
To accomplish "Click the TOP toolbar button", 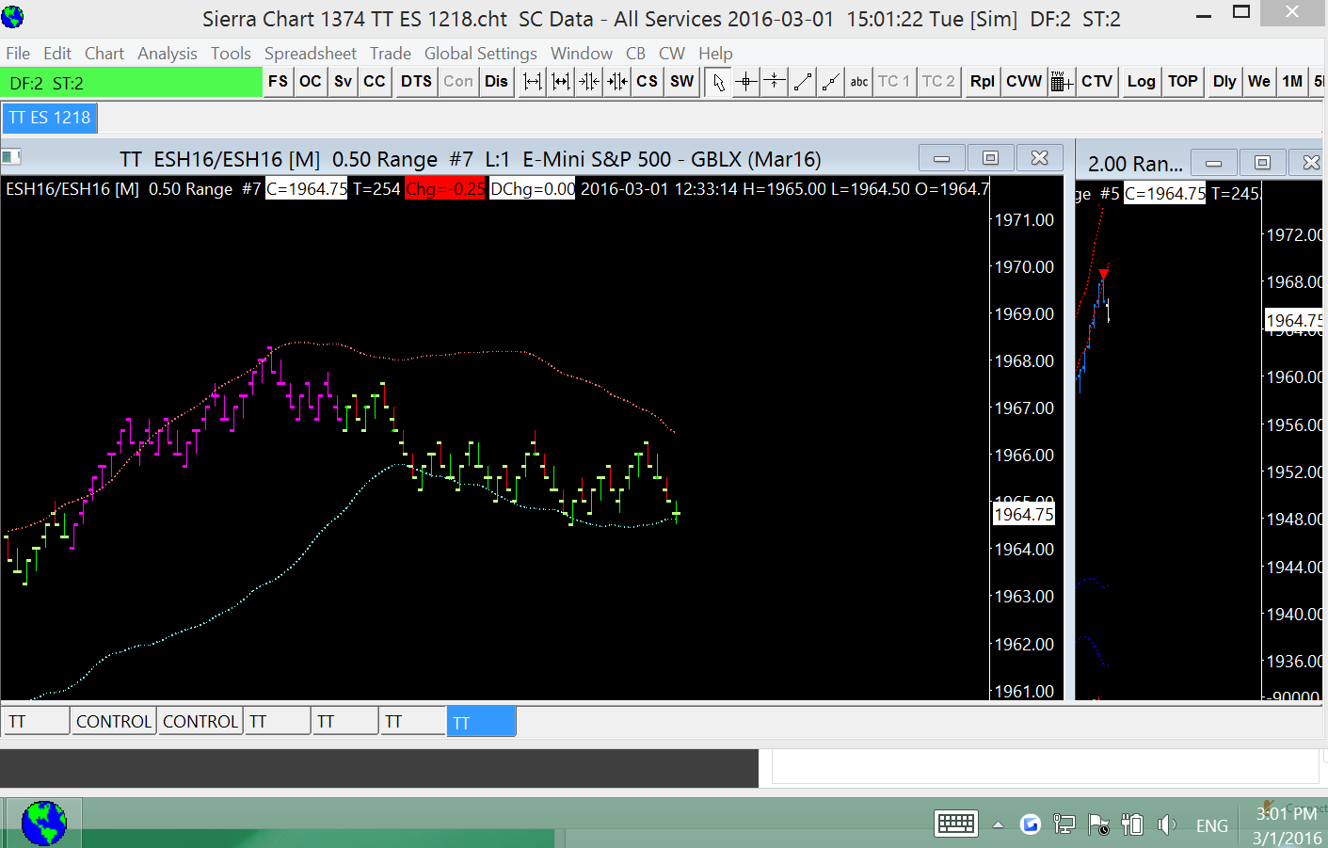I will point(1183,82).
